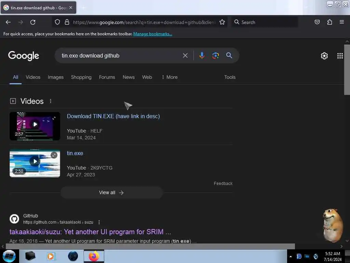Go back using the browser back arrow
Image resolution: width=350 pixels, height=263 pixels.
click(x=8, y=22)
